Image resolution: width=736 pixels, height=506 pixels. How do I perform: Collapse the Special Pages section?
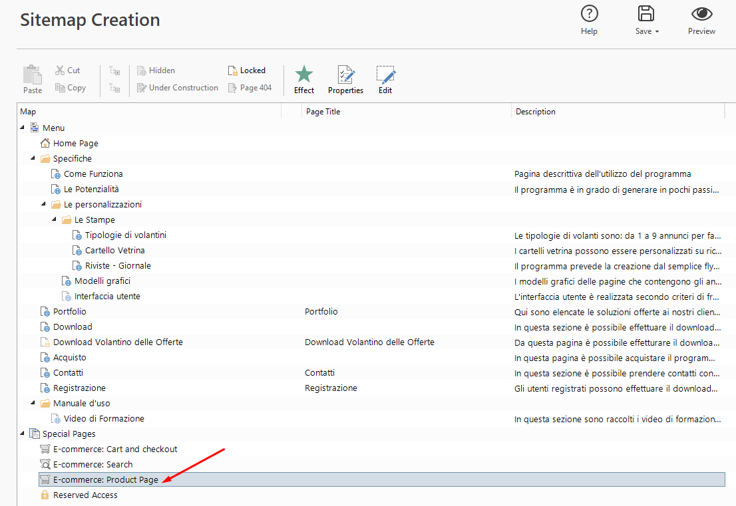tap(23, 434)
